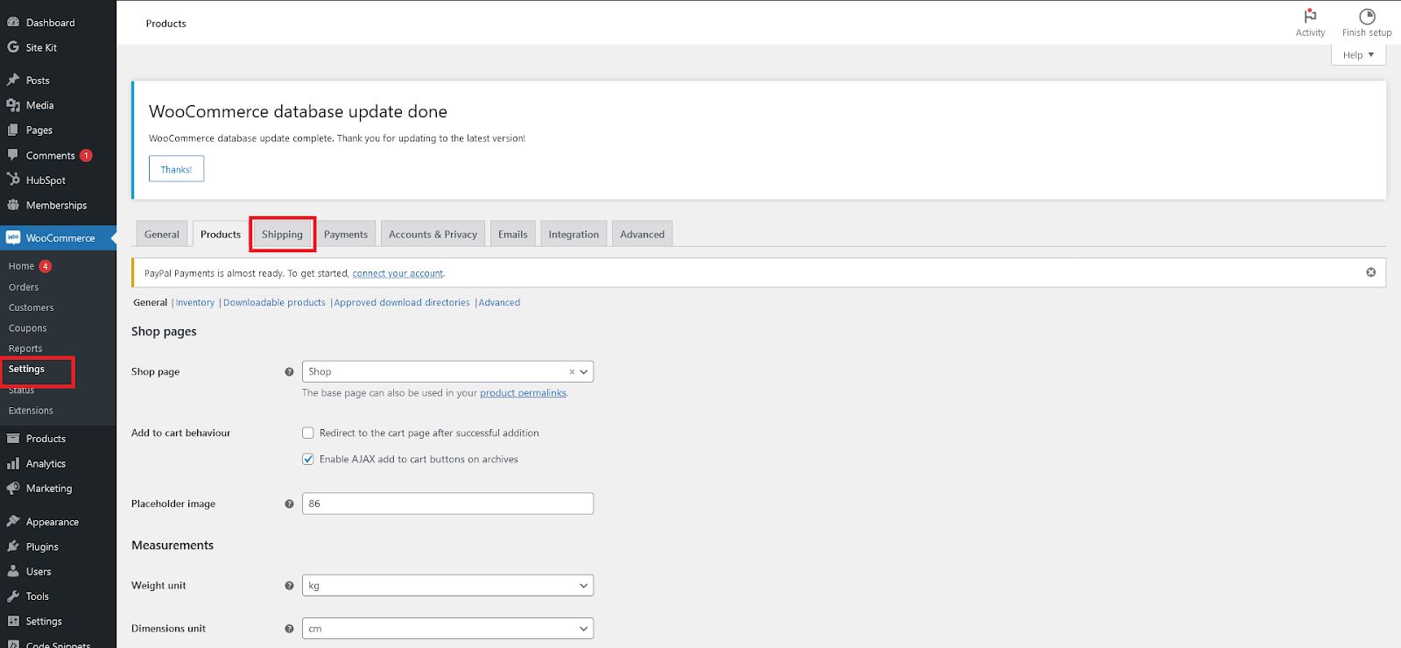
Task: Open the Weight unit kg dropdown
Action: coord(447,585)
